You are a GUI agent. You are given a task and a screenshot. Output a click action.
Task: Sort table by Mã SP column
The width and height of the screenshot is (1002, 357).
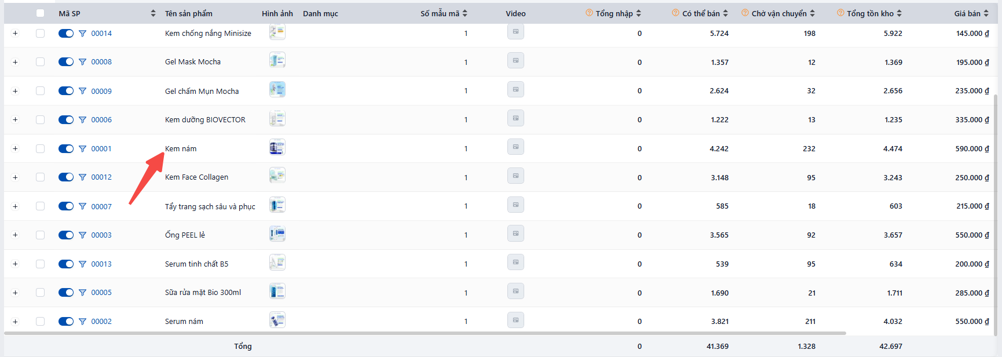coord(153,13)
